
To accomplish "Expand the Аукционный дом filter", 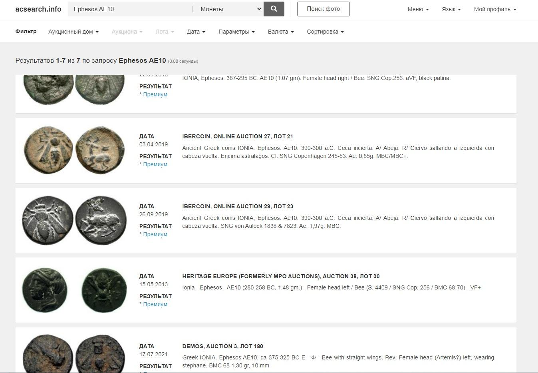I will pyautogui.click(x=73, y=32).
